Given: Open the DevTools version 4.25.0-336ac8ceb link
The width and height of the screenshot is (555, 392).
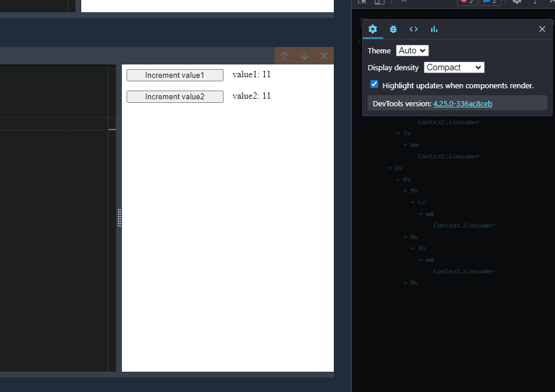Looking at the screenshot, I should coord(463,103).
